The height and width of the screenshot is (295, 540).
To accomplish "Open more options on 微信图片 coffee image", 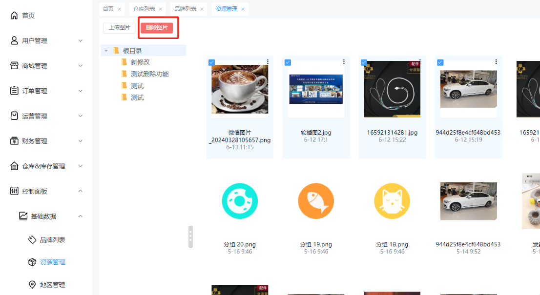I will coord(268,61).
